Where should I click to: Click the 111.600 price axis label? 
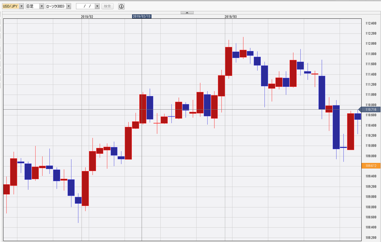click(x=371, y=64)
